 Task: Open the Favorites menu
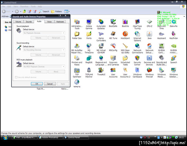(x=24, y=7)
